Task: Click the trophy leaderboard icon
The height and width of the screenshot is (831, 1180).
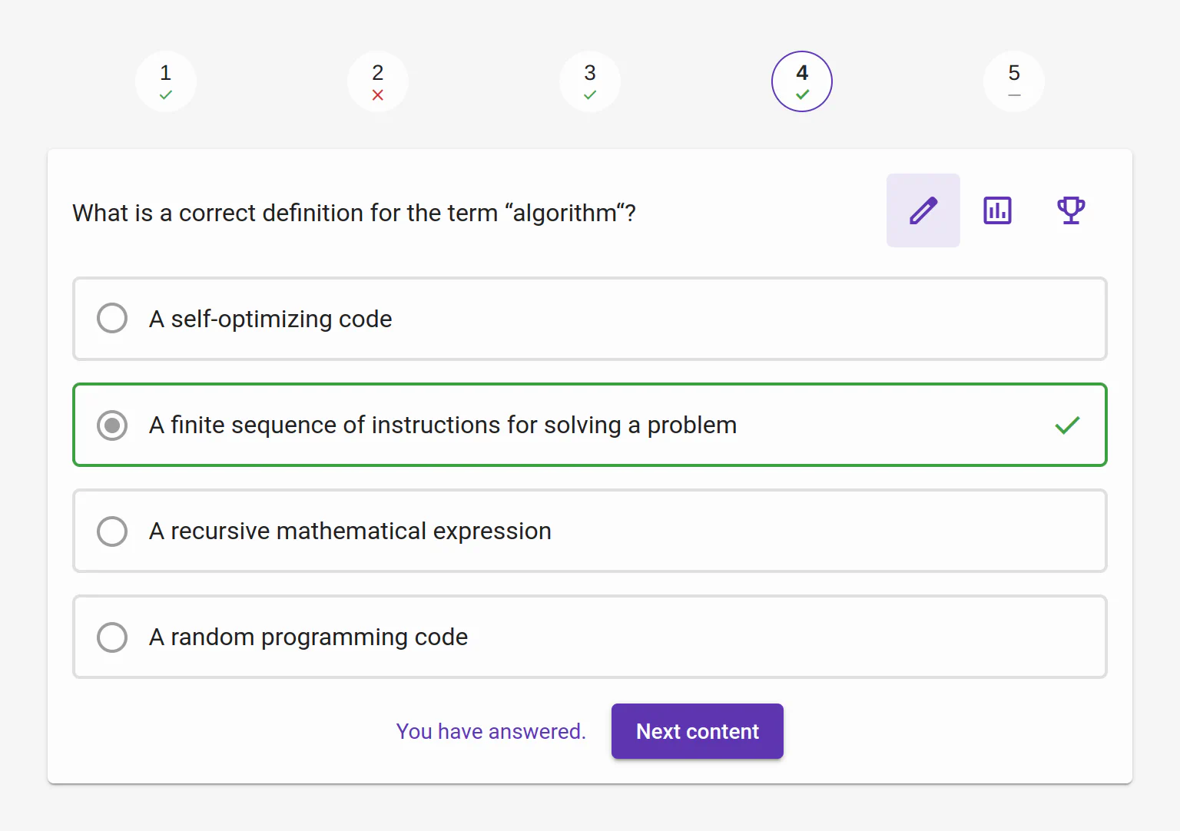Action: click(1071, 210)
